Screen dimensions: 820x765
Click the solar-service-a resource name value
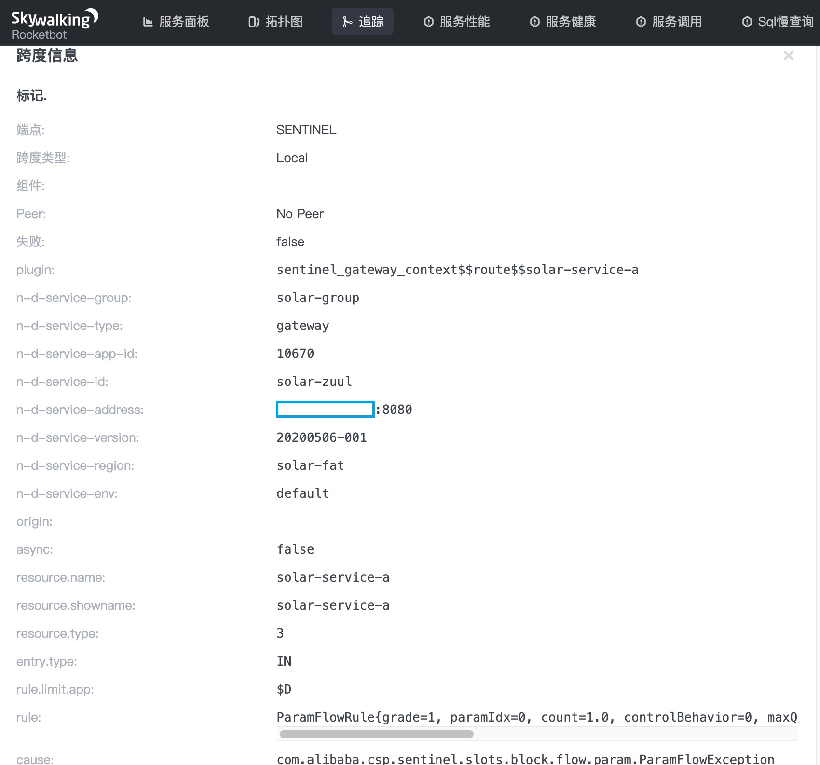point(333,577)
